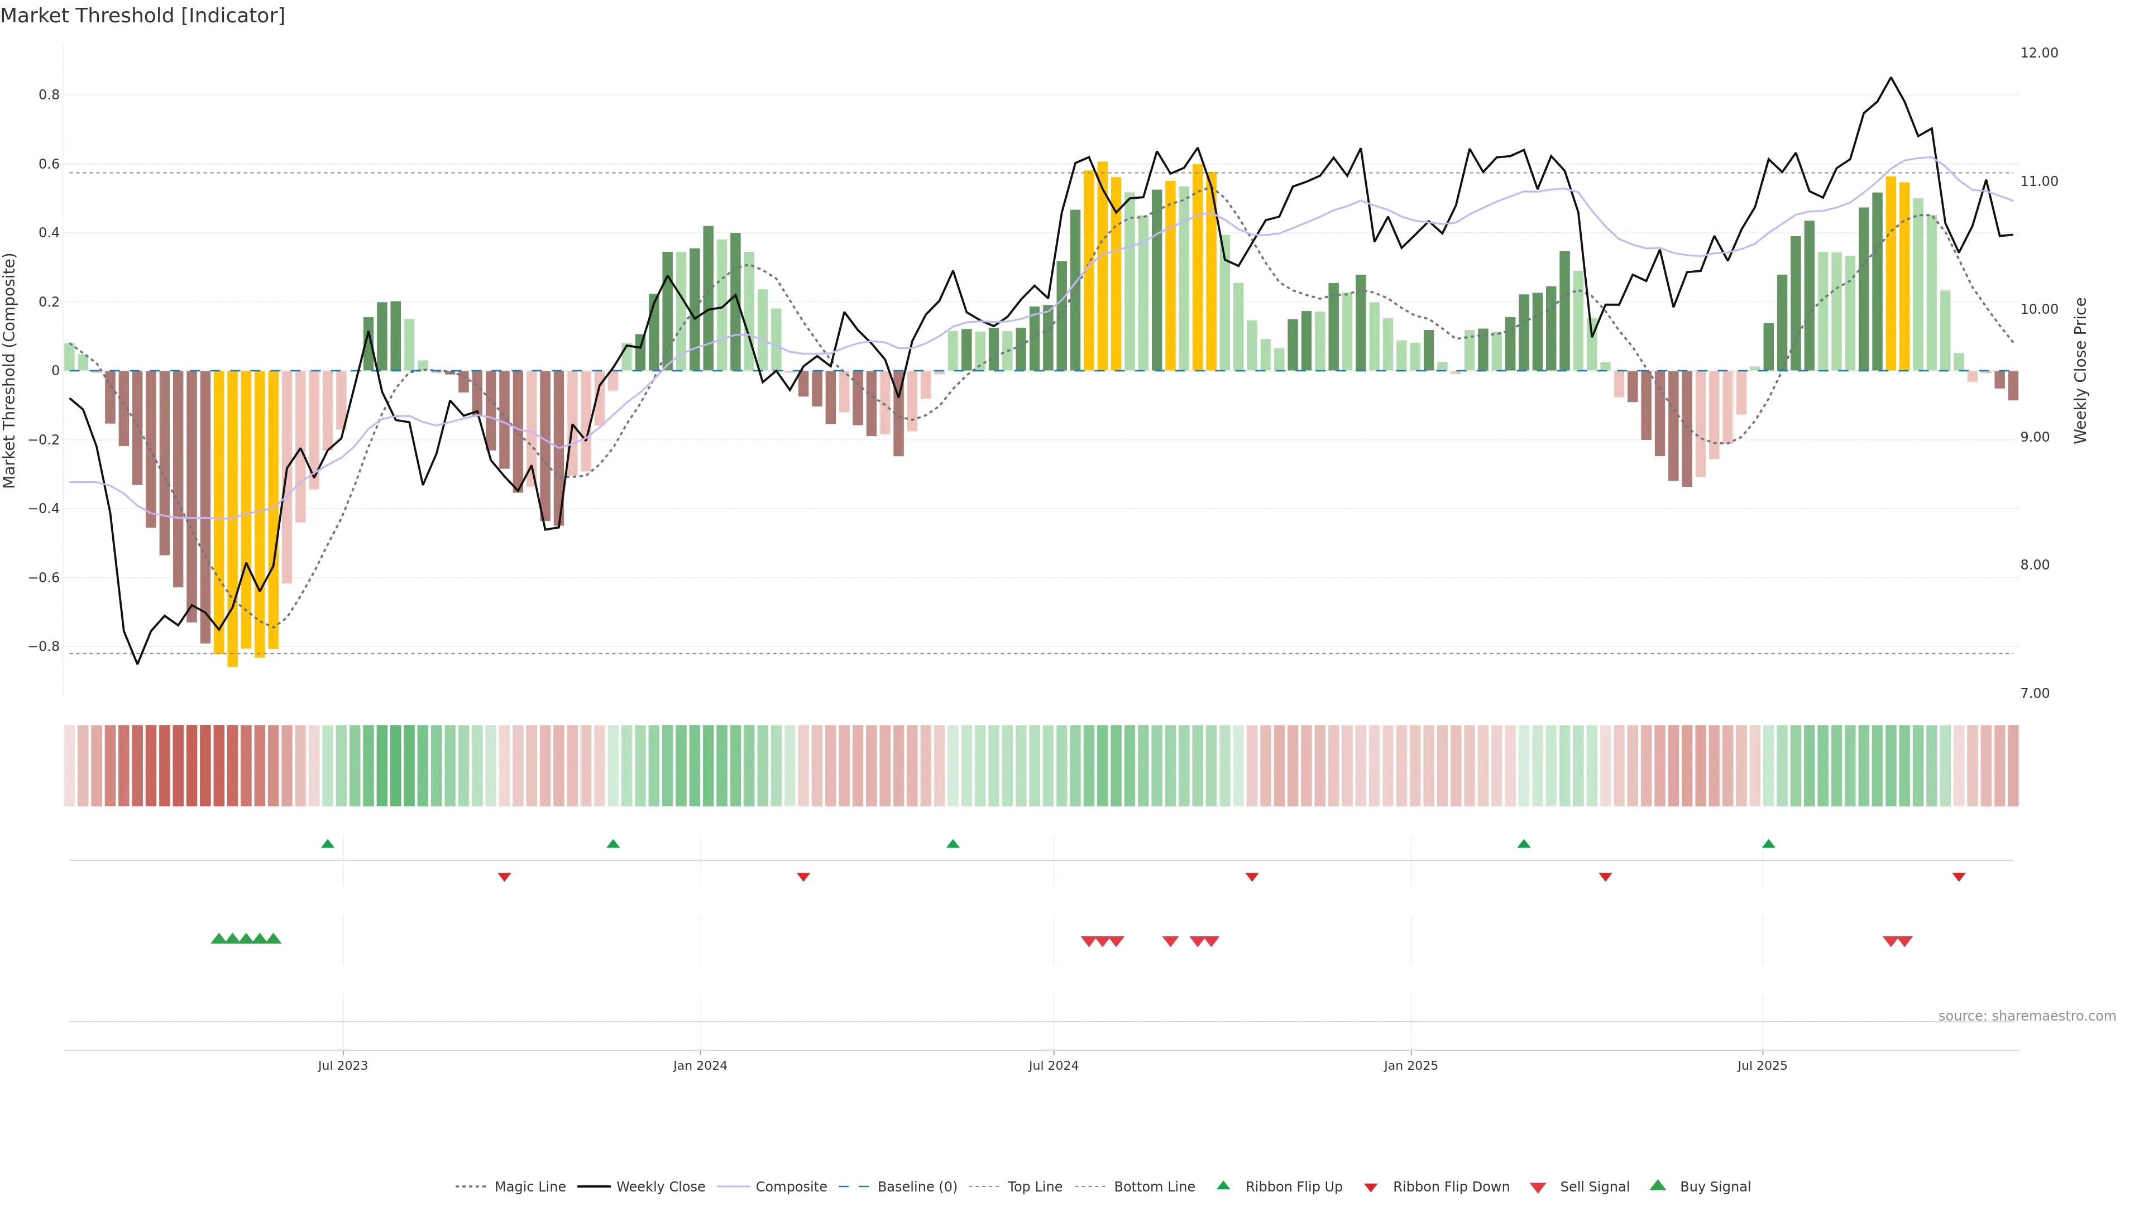
Task: Toggle Baseline (0) legend entry
Action: click(916, 1187)
